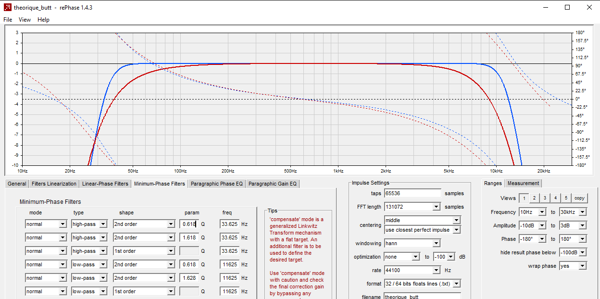Click the taps input field
Screen dimensions: 600x299
412,193
